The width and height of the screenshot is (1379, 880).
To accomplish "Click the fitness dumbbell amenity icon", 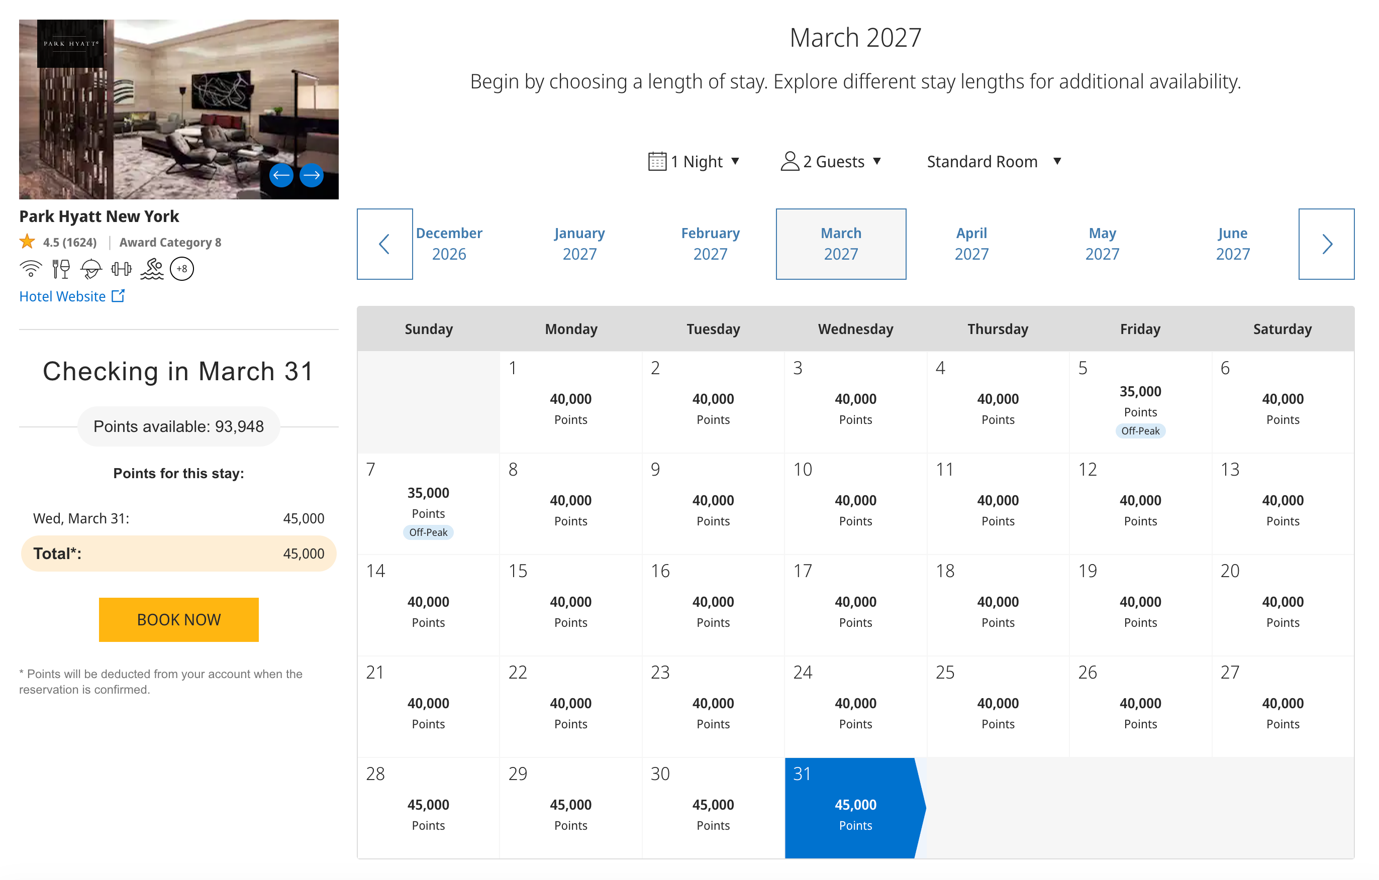I will click(122, 269).
